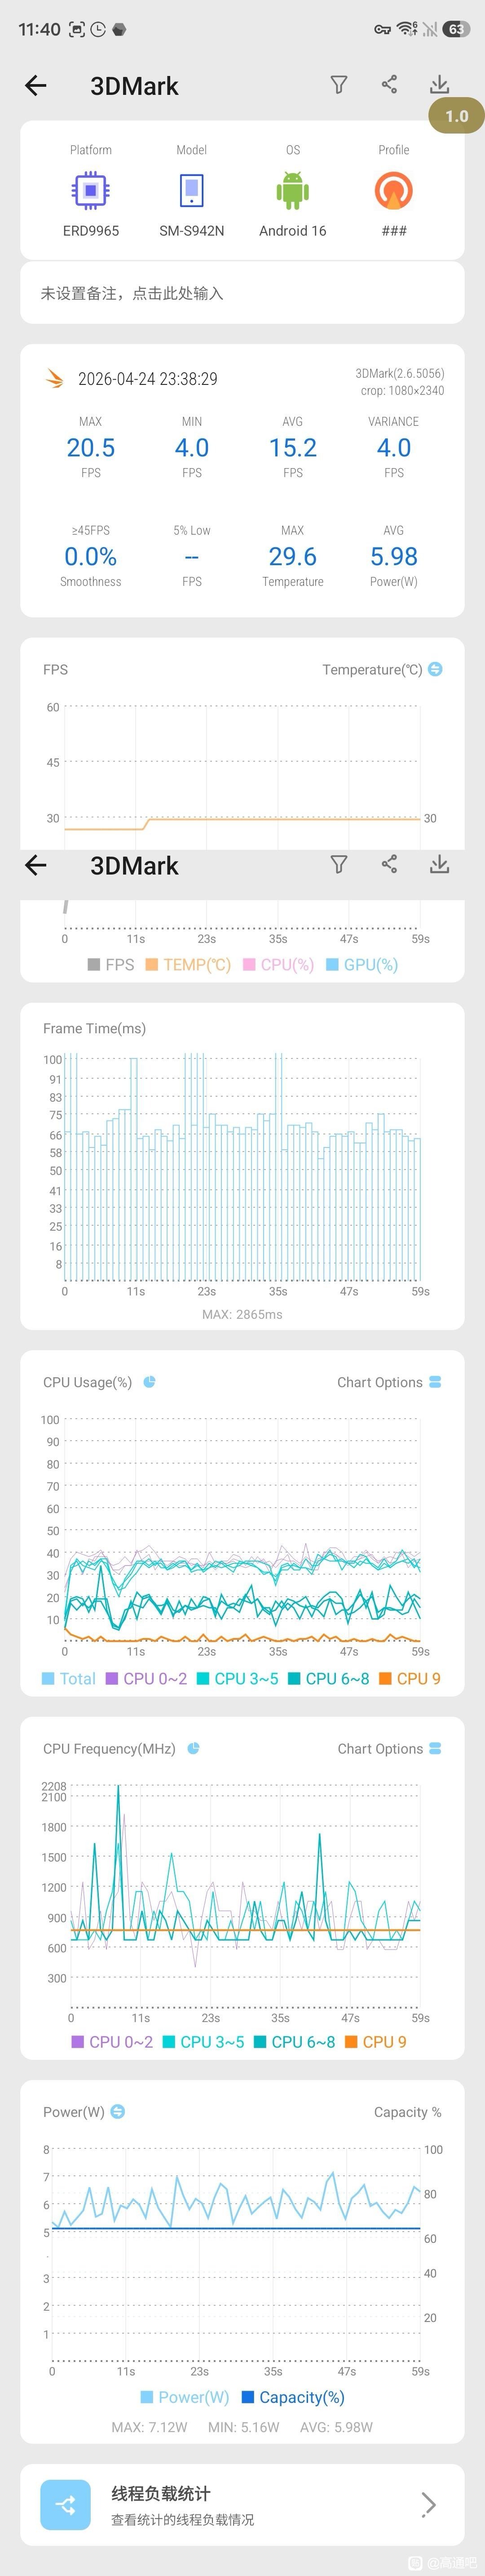Click the orange TEMP(℃) legend swatch
Screen dimensions: 485x2576
(152, 965)
